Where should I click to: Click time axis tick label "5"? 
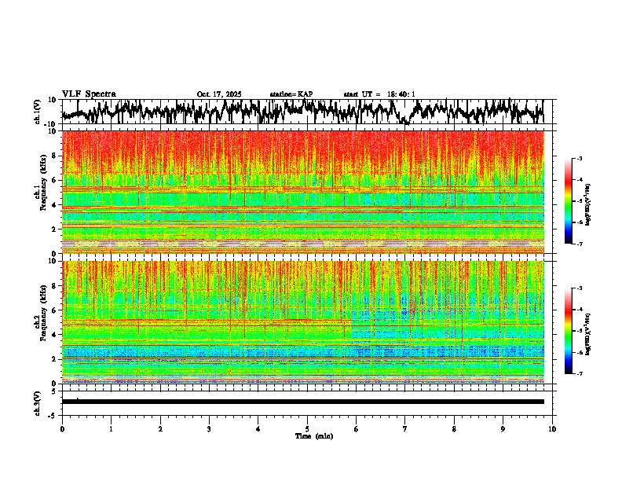[x=307, y=429]
